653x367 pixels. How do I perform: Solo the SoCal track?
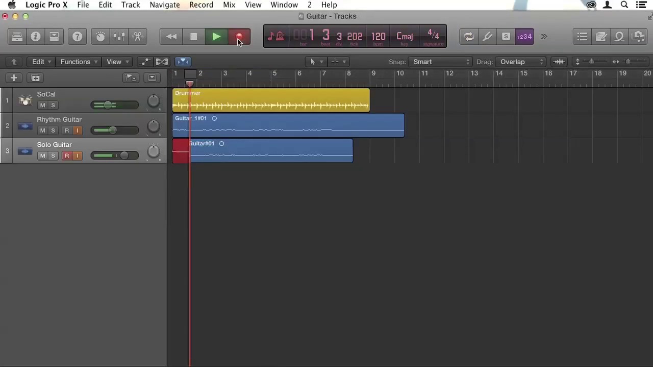point(53,106)
